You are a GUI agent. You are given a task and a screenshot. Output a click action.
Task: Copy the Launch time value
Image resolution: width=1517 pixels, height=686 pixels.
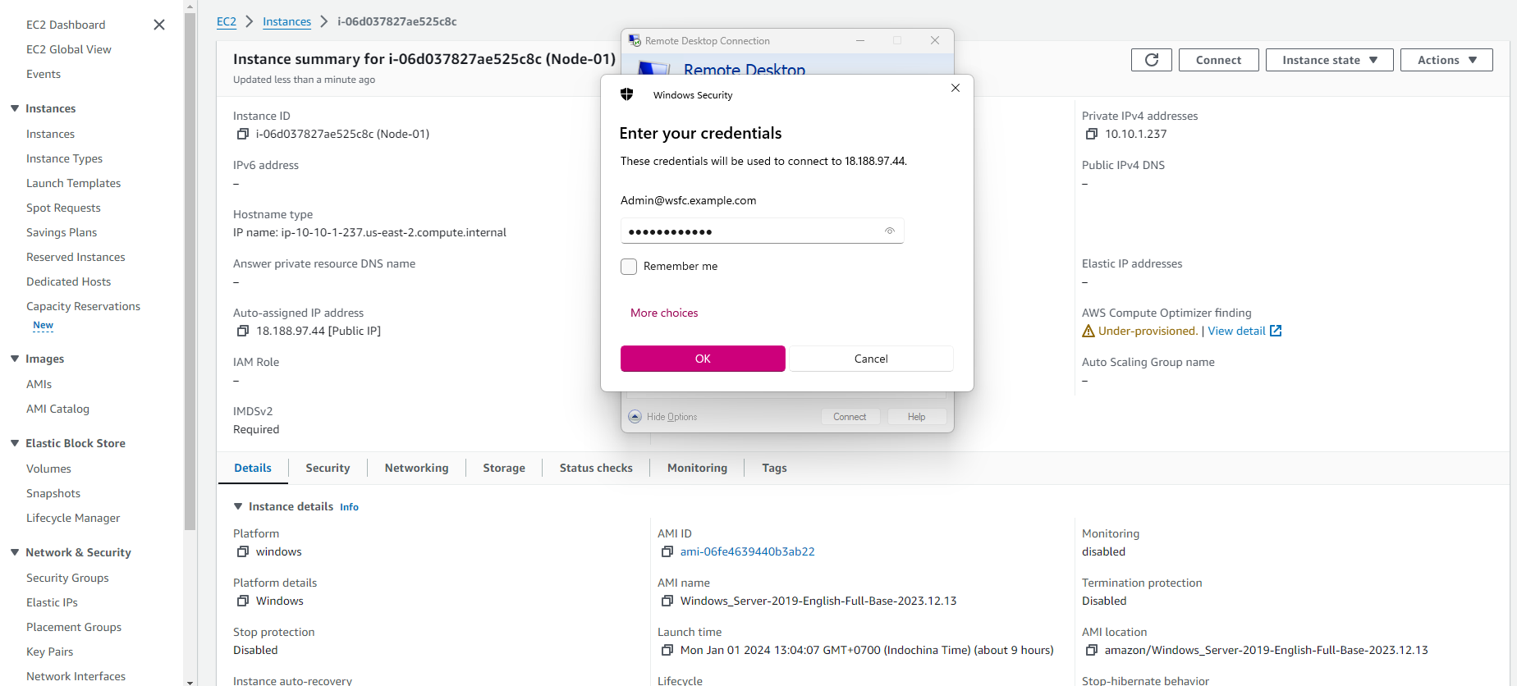(x=667, y=650)
